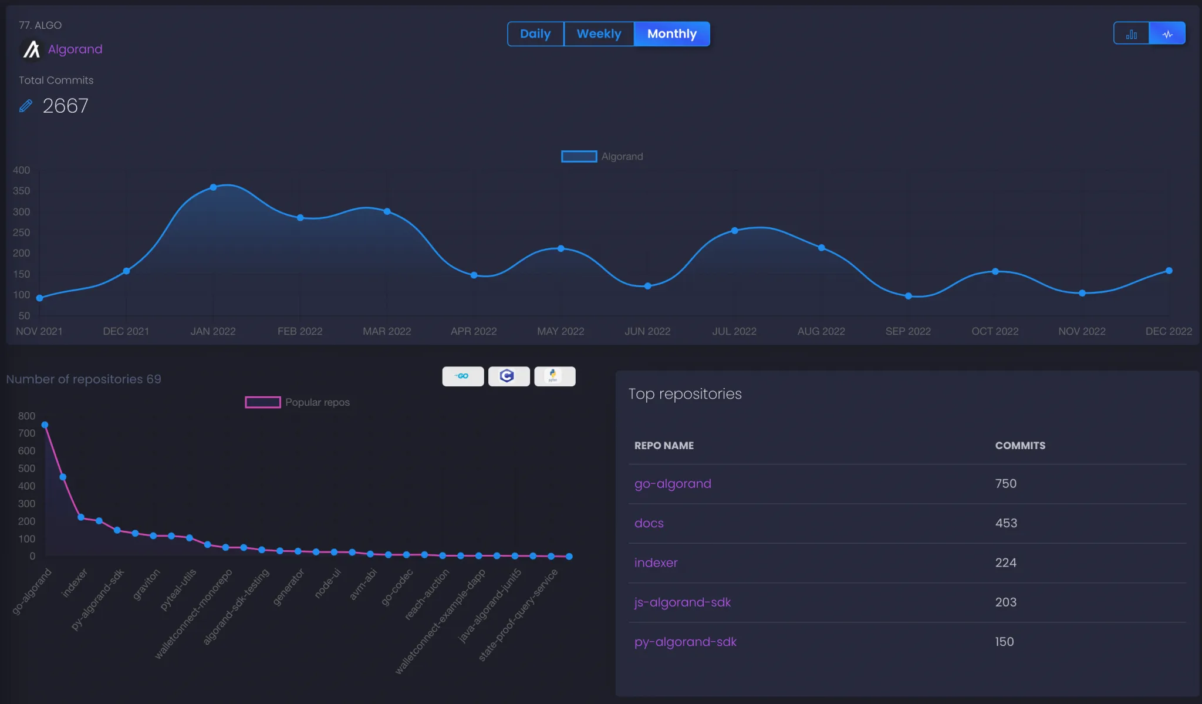This screenshot has height=704, width=1202.
Task: Switch to bar chart view icon
Action: click(x=1131, y=34)
